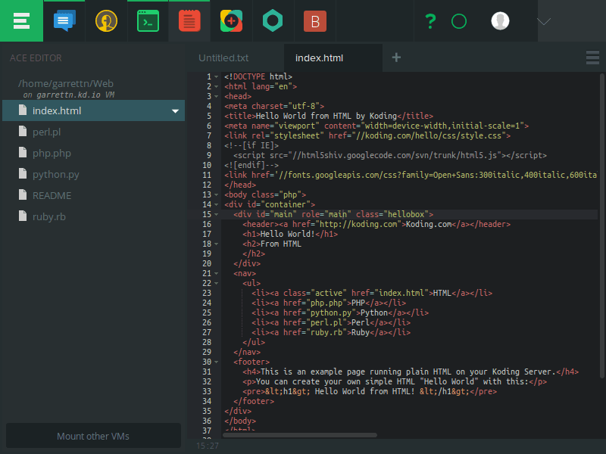The width and height of the screenshot is (606, 454).
Task: Click the editor horizontal scrollbar
Action: click(x=299, y=435)
